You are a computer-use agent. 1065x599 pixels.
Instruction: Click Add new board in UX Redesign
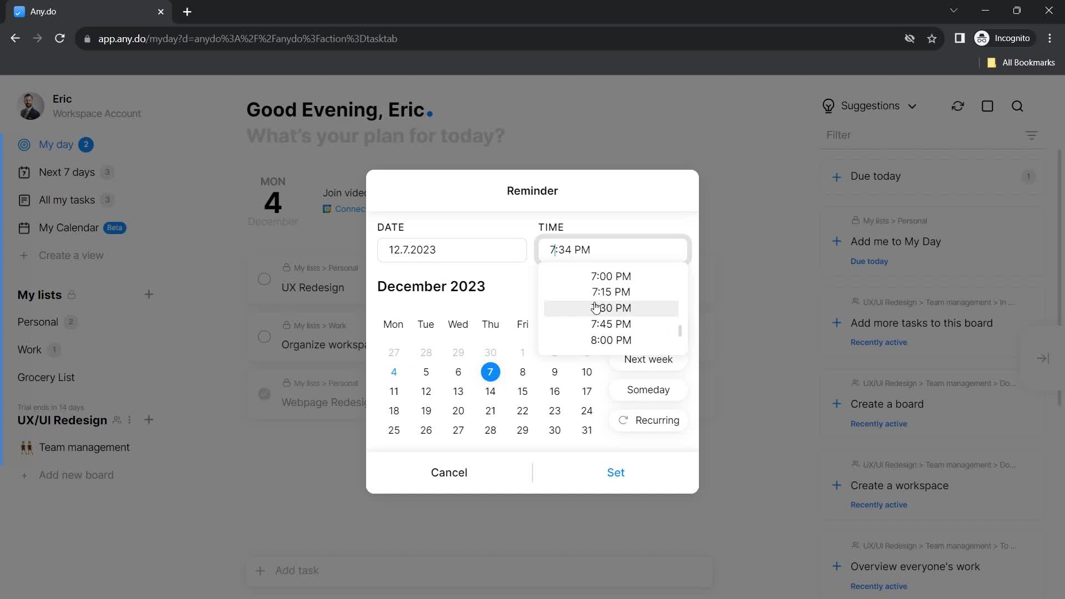pyautogui.click(x=76, y=475)
